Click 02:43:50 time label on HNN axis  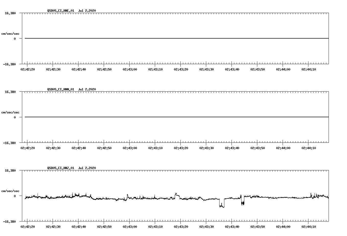(x=258, y=148)
